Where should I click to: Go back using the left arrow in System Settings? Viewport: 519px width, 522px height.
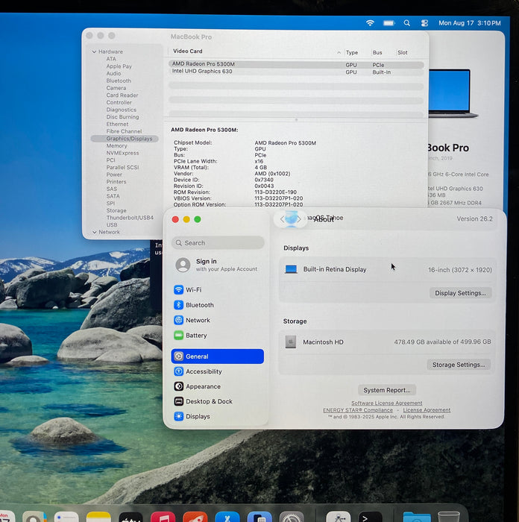click(282, 219)
